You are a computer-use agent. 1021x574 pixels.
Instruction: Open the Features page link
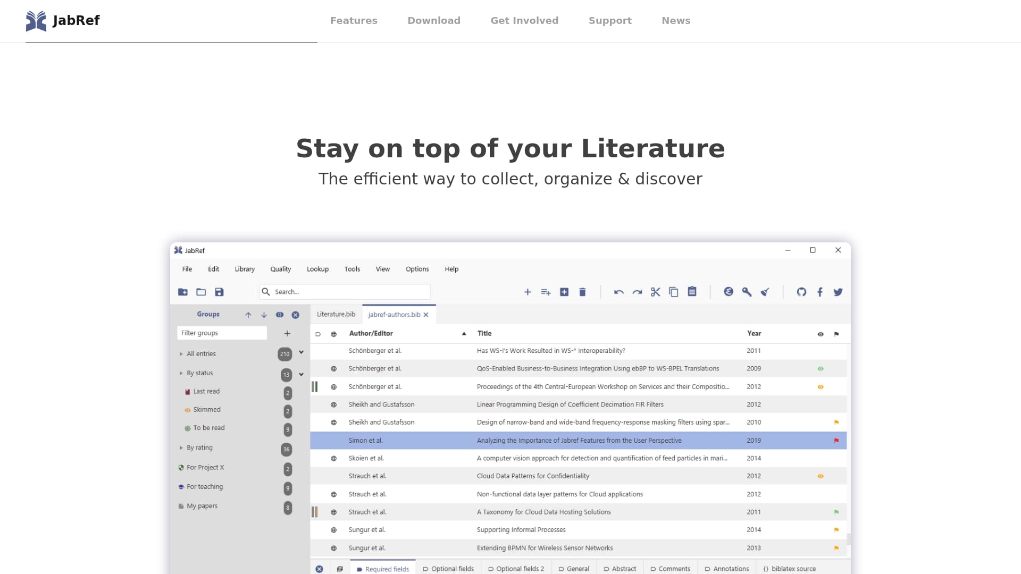pos(354,21)
